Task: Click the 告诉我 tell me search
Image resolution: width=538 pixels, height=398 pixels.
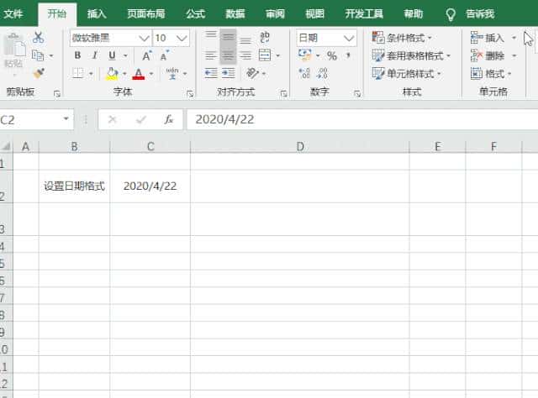Action: point(470,14)
